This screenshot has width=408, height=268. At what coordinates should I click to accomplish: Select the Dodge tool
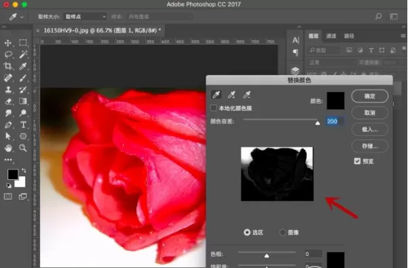click(x=23, y=113)
